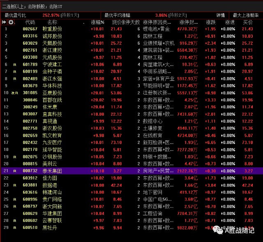
Task: Click filter text 二连板以上；去除新股；去除ST
Action: pos(32,7)
